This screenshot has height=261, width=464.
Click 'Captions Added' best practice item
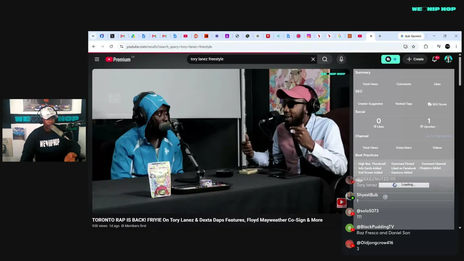(402, 173)
